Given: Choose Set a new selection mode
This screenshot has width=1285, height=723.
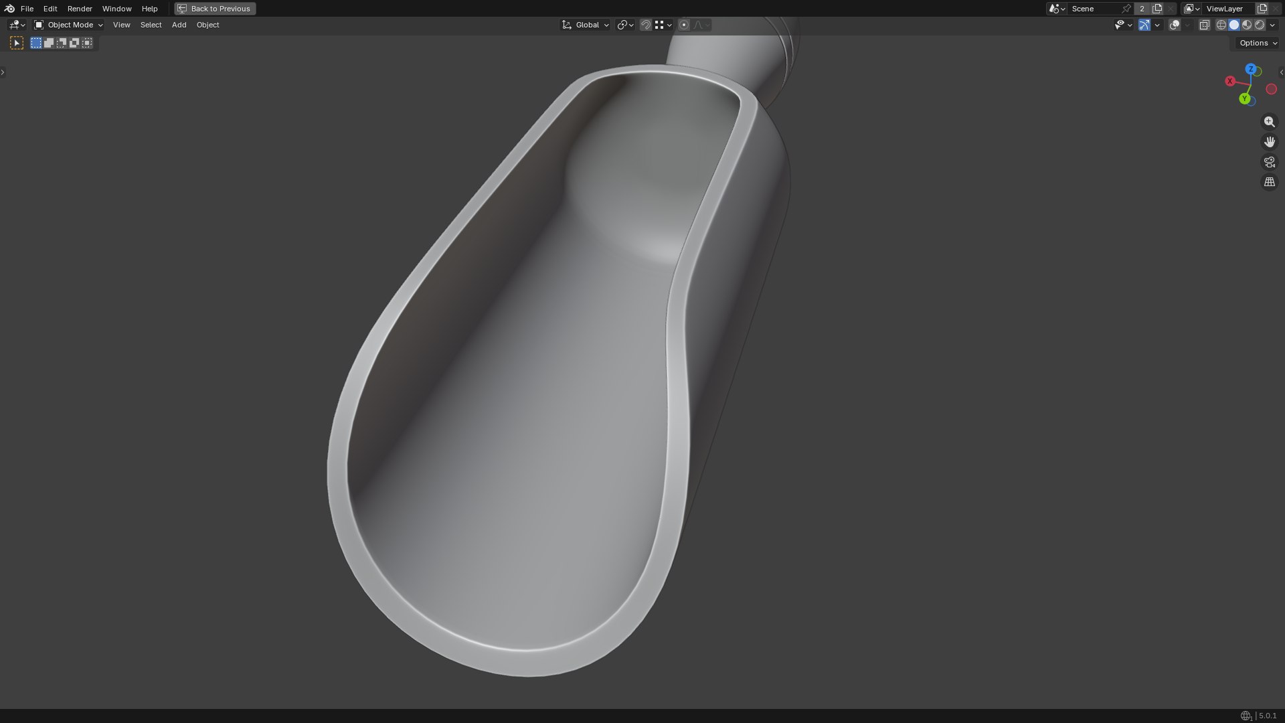Looking at the screenshot, I should point(36,43).
